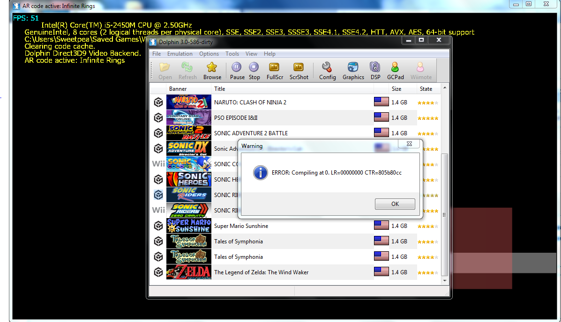The height and width of the screenshot is (322, 561).
Task: Open Wiimote settings icon
Action: (420, 67)
